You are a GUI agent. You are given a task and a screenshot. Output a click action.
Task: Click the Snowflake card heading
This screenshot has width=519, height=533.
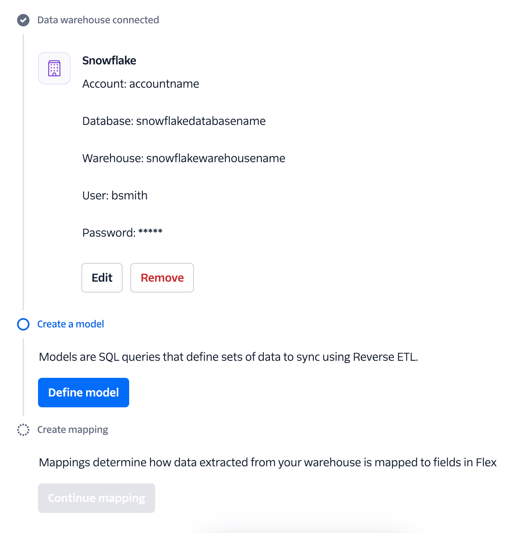click(x=109, y=61)
